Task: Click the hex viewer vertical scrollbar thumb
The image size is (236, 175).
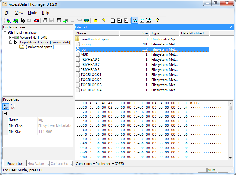Action: 230,108
